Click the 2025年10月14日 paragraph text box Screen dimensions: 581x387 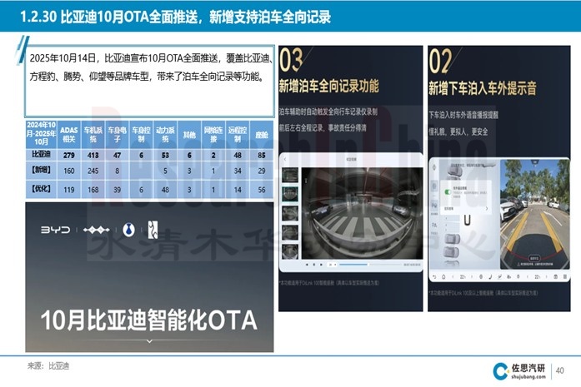coord(149,81)
